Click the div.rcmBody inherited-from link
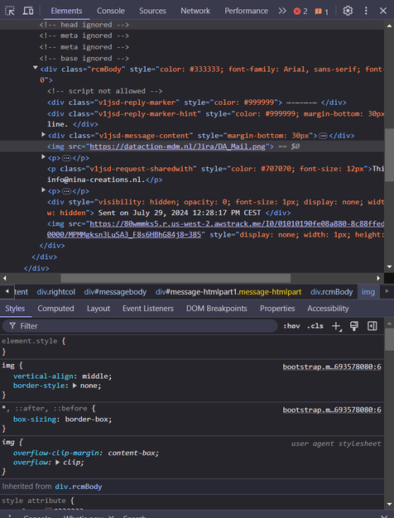The image size is (394, 518). coord(79,487)
